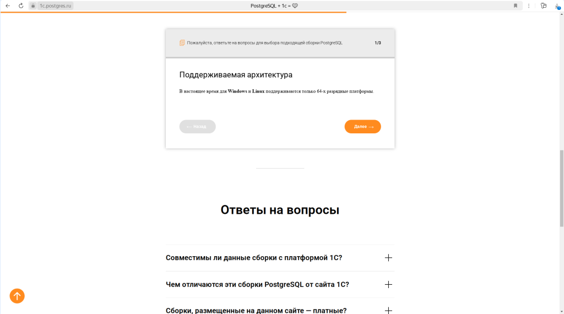Open question 'Совместимы ли данные сборки с платформой 1С?'
This screenshot has width=564, height=314.
[x=254, y=258]
